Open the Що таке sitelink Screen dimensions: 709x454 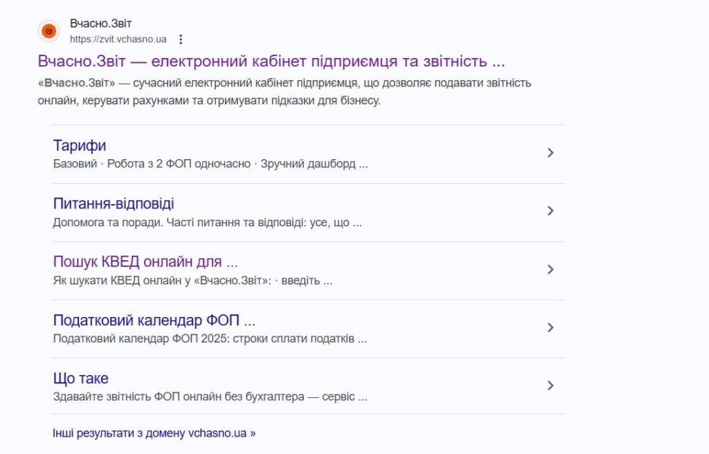tap(80, 378)
